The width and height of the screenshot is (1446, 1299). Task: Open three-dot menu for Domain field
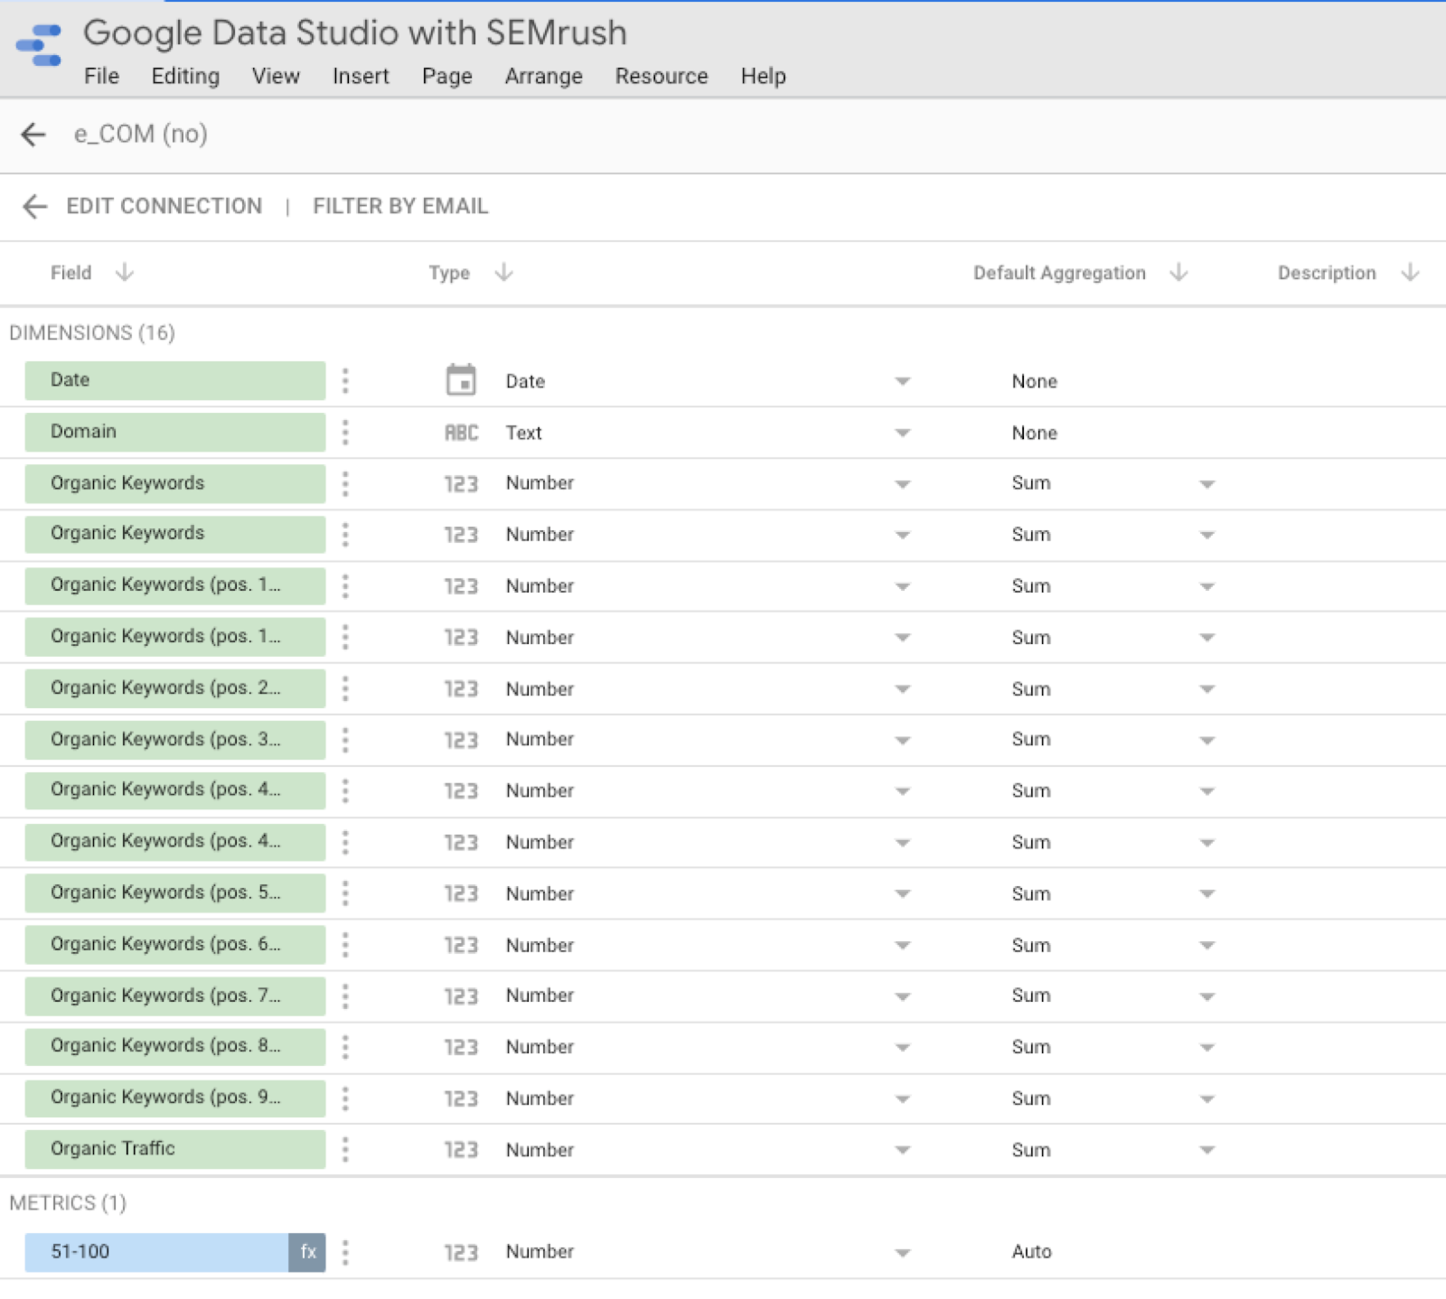(x=345, y=433)
